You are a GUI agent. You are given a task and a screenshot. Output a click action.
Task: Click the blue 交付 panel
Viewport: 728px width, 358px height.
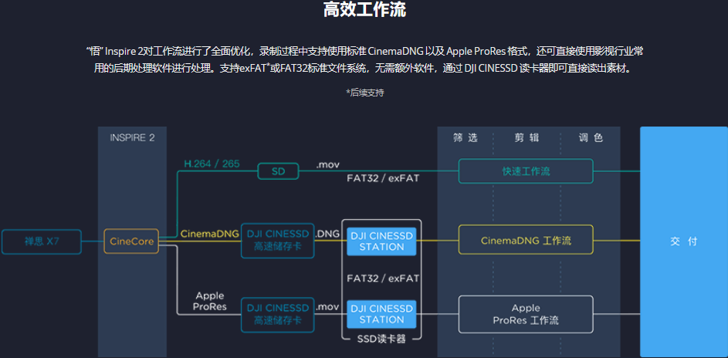pyautogui.click(x=683, y=241)
